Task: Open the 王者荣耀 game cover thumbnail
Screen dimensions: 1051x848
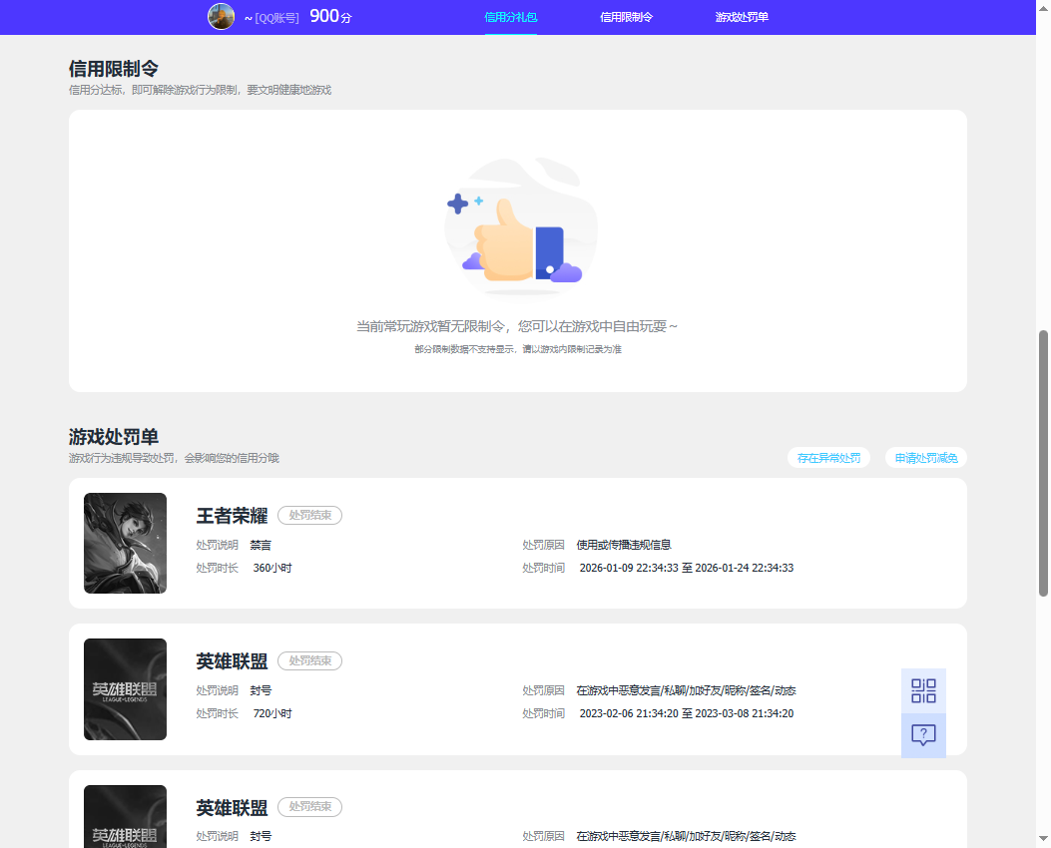Action: 126,544
